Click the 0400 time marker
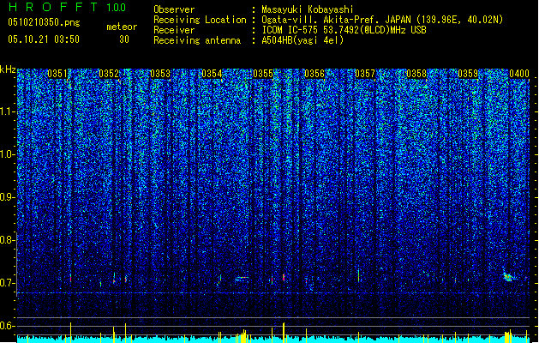This screenshot has width=539, height=343. tap(519, 74)
